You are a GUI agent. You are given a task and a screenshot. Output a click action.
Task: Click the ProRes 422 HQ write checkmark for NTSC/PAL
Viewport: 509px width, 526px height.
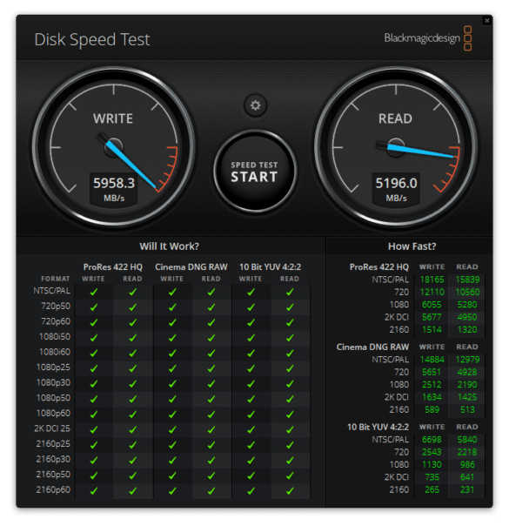(94, 292)
